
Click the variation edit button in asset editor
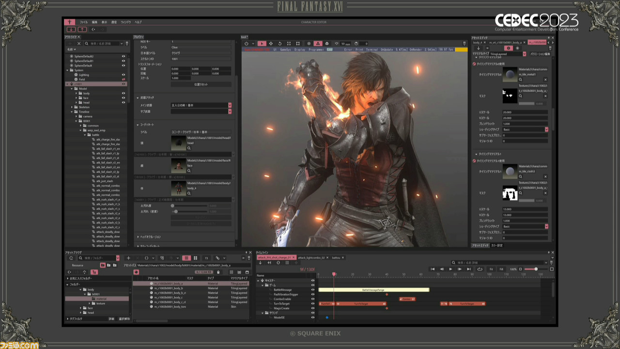tap(539, 54)
